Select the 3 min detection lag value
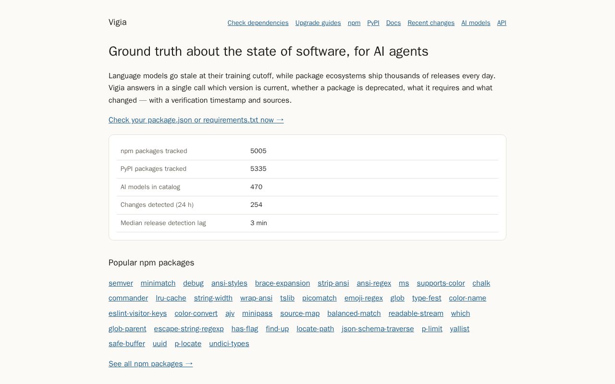615x384 pixels. pos(259,223)
